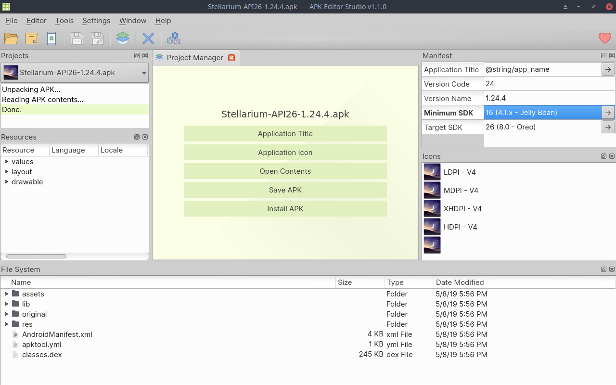This screenshot has width=616, height=385.
Task: Click the Application Icon button
Action: coord(285,153)
